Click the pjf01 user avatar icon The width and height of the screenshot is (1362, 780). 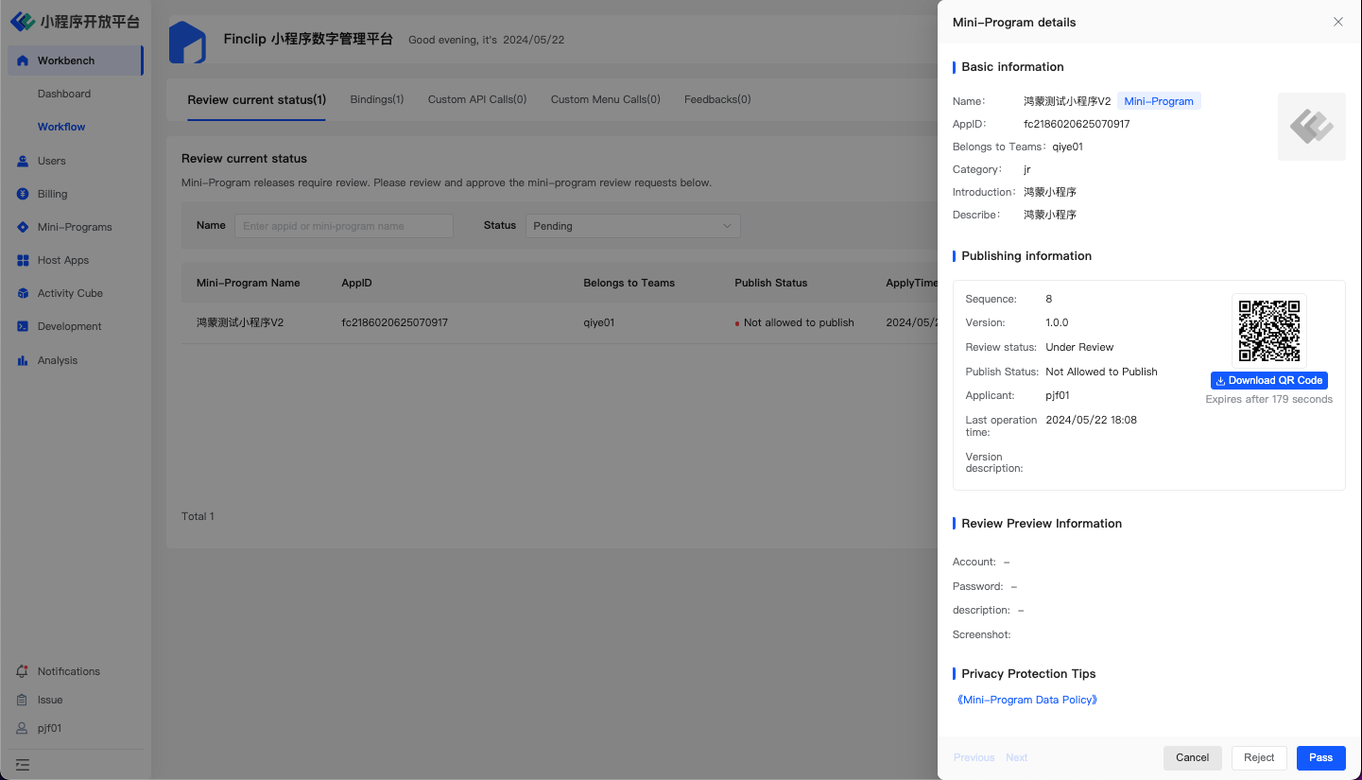pyautogui.click(x=22, y=728)
